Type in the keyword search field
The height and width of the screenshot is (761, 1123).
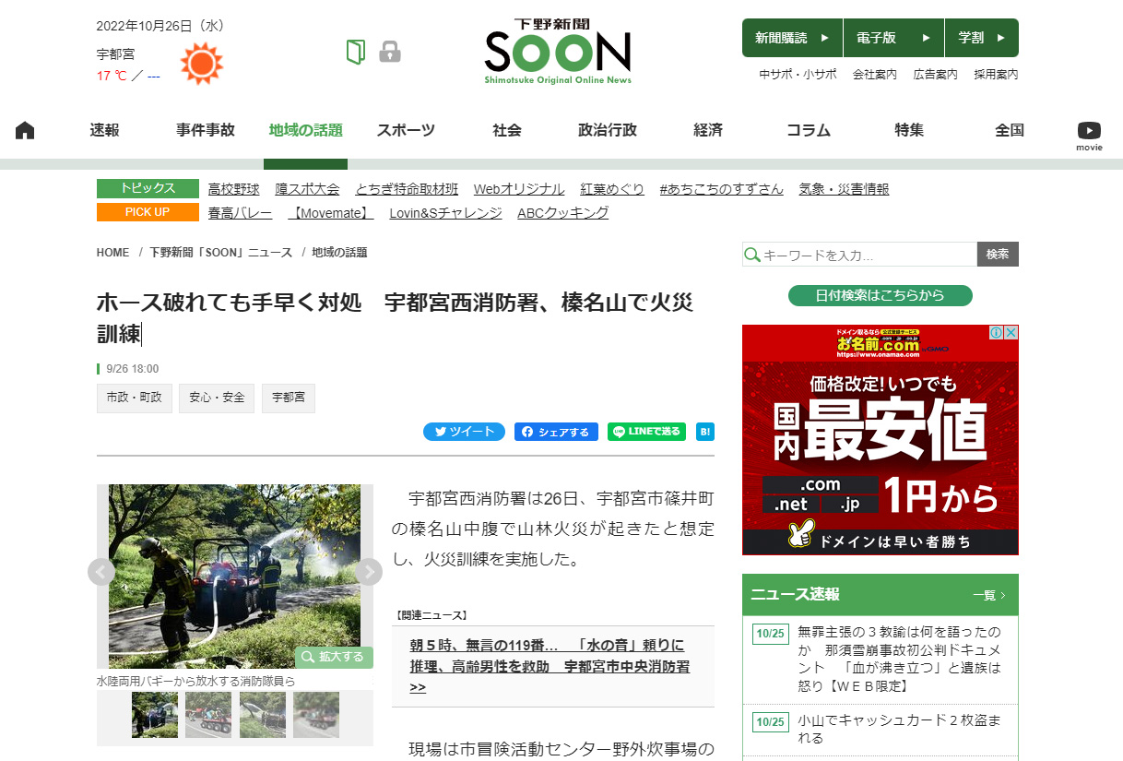[x=867, y=255]
